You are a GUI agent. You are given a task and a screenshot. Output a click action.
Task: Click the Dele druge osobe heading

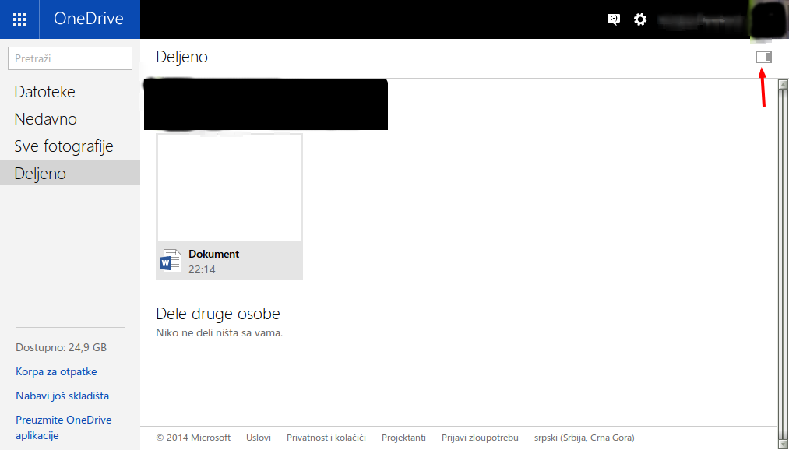(218, 313)
